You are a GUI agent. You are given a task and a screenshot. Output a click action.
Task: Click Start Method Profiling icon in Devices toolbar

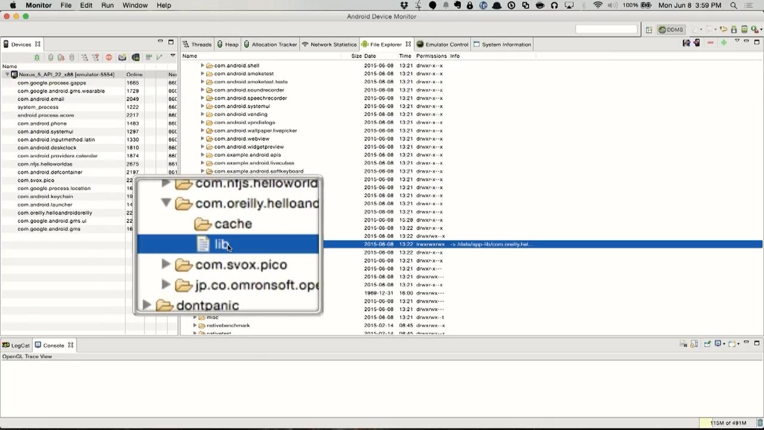click(95, 57)
